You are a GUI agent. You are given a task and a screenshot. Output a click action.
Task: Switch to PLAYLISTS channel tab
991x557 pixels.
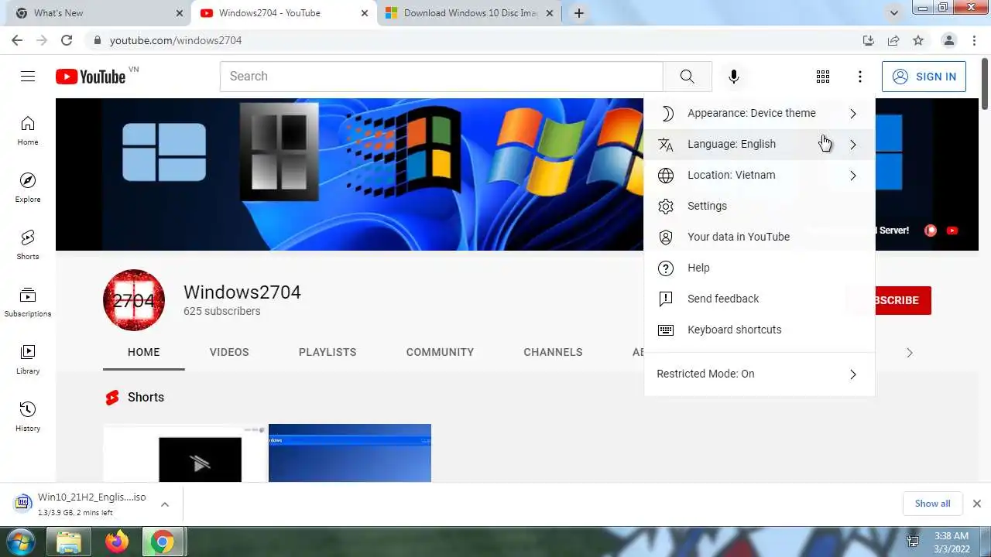[x=327, y=352]
